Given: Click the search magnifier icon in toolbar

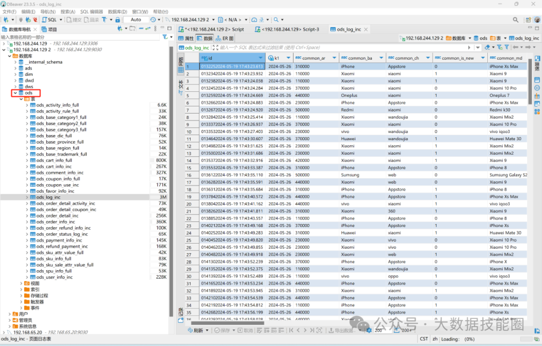Looking at the screenshot, I should (x=276, y=20).
